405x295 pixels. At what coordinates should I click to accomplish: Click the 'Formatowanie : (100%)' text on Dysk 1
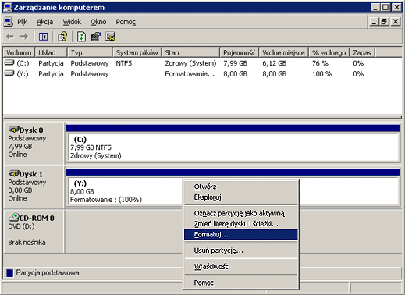tap(106, 200)
